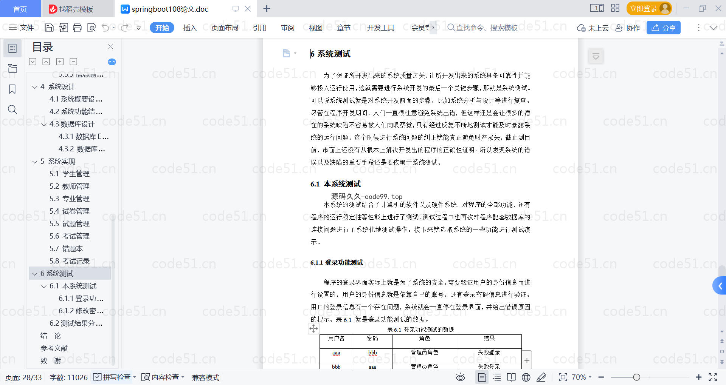
Task: Open quick access toolbar dropdown arrow
Action: tap(139, 28)
